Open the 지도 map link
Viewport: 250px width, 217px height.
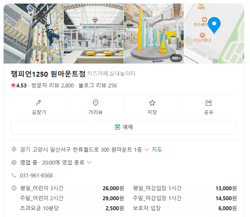tap(157, 150)
